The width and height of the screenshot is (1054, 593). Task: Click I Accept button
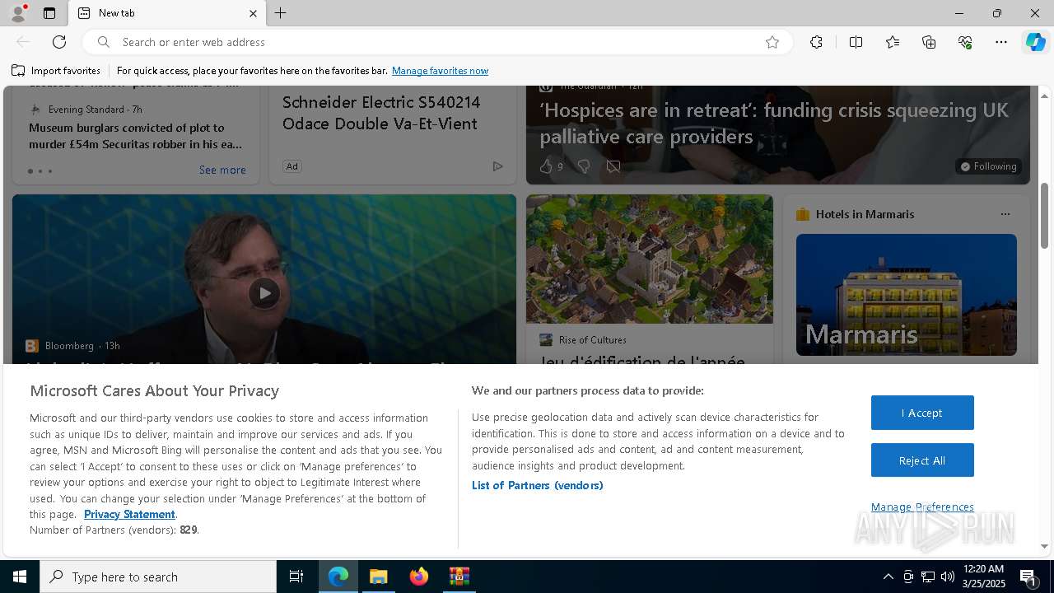[x=922, y=413]
